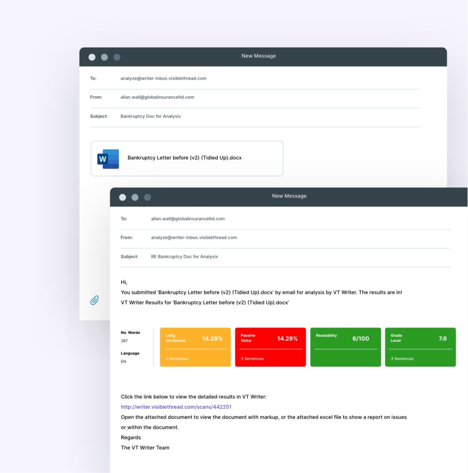Click first window dot in back message

coord(92,57)
